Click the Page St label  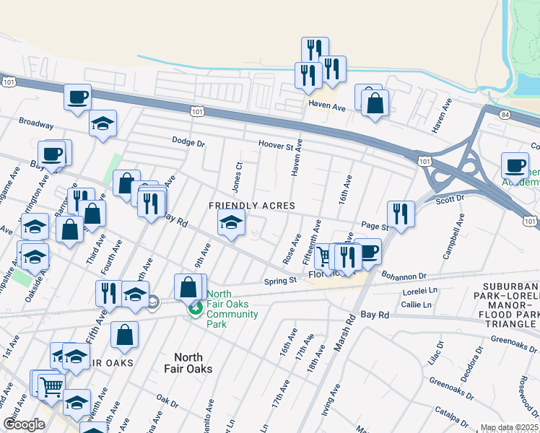tap(375, 226)
